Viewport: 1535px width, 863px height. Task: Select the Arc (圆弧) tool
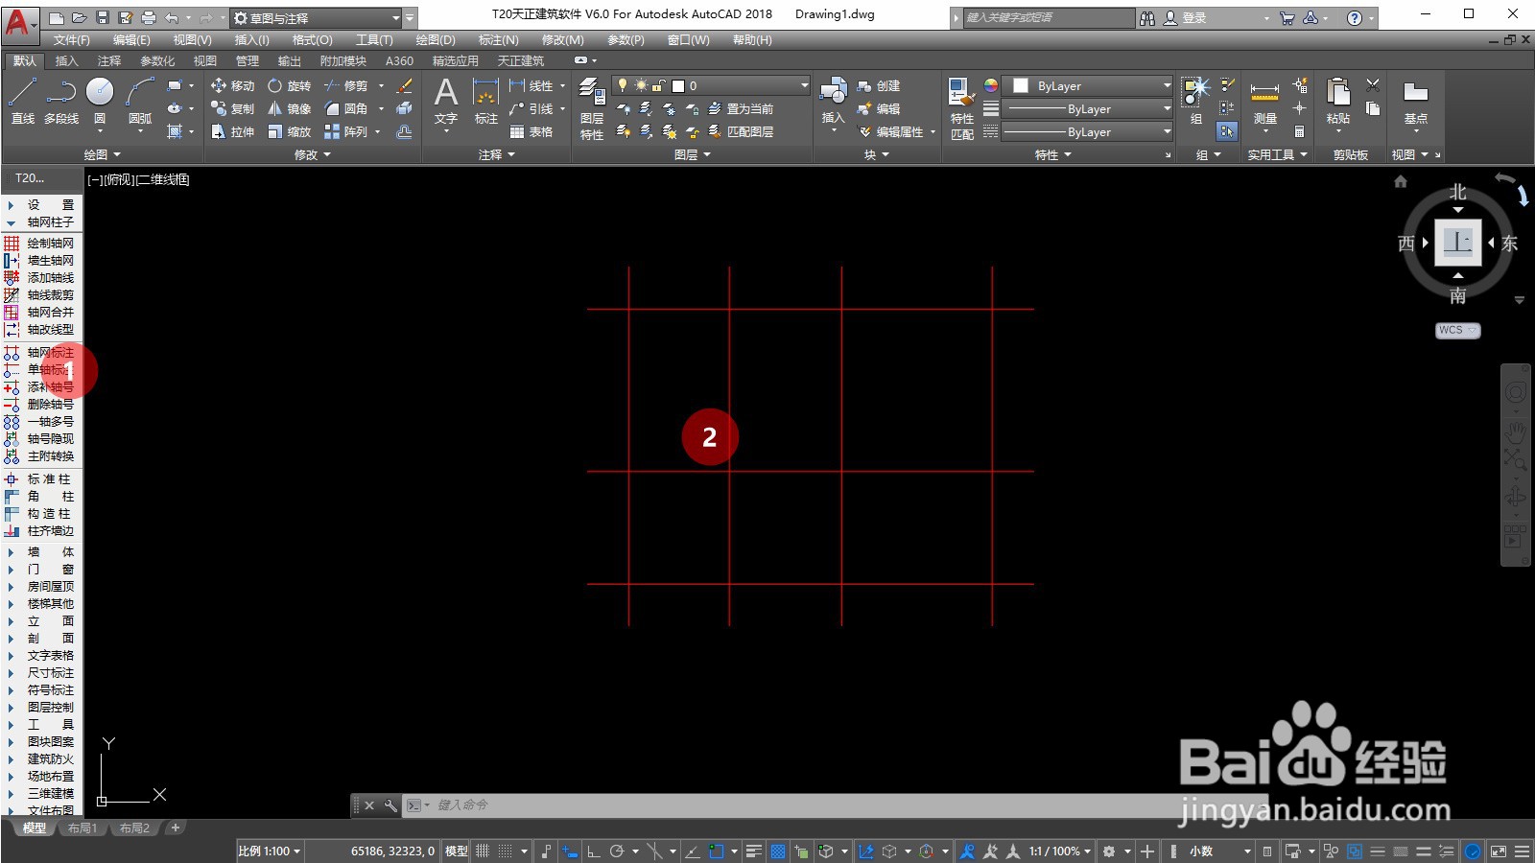click(140, 101)
